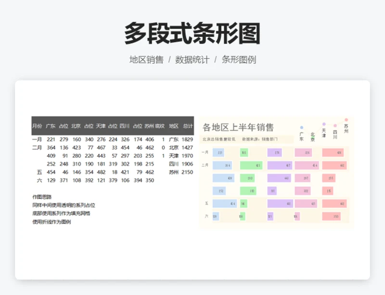Click the 苏州 total cell 2150
This screenshot has height=295, width=385.
coord(187,172)
